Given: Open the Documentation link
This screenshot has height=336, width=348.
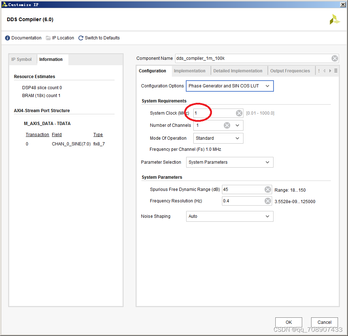Looking at the screenshot, I should coord(26,38).
